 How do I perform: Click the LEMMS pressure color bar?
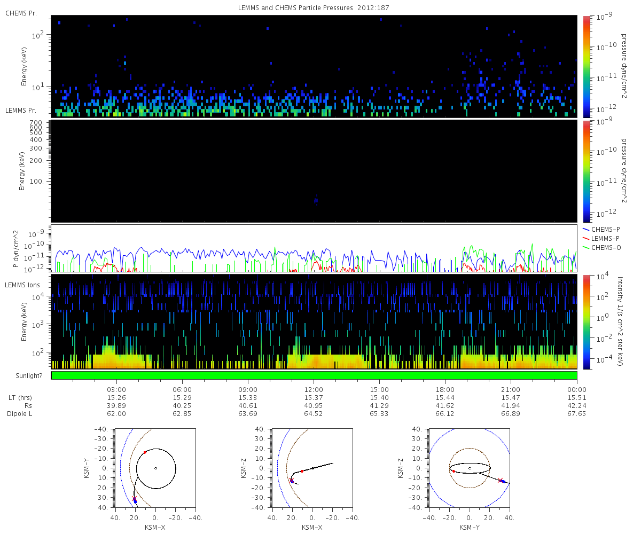587,170
